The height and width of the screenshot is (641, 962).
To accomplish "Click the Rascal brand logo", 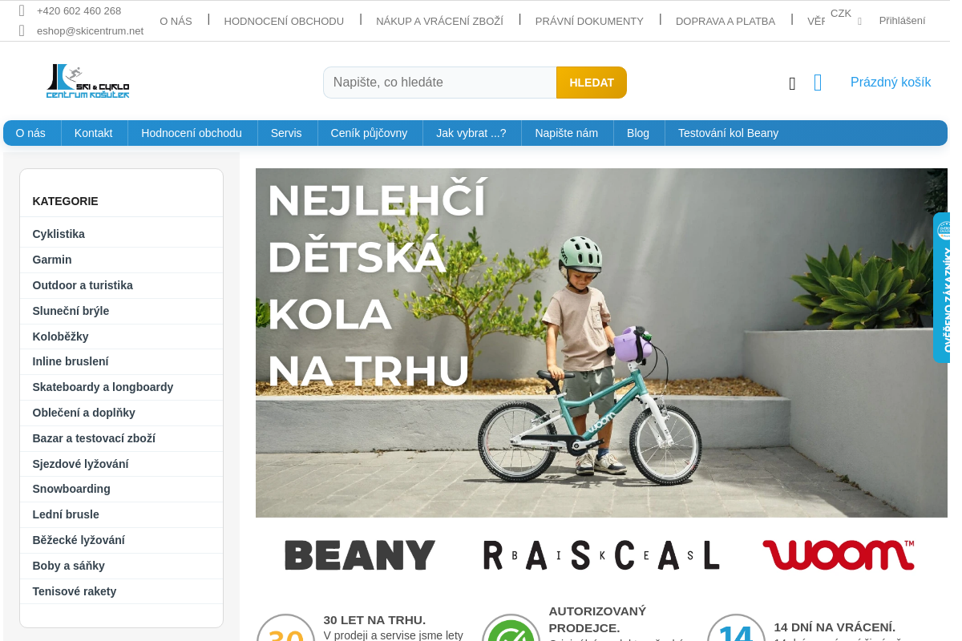I will click(x=601, y=555).
